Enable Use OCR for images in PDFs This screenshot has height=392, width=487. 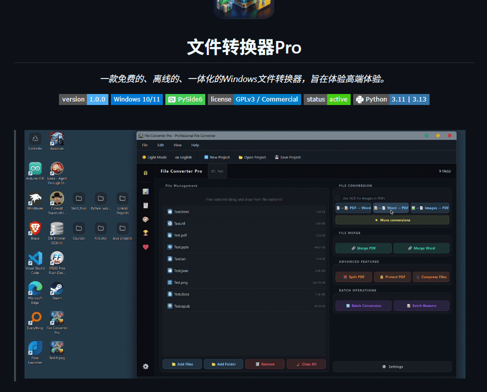(x=339, y=198)
